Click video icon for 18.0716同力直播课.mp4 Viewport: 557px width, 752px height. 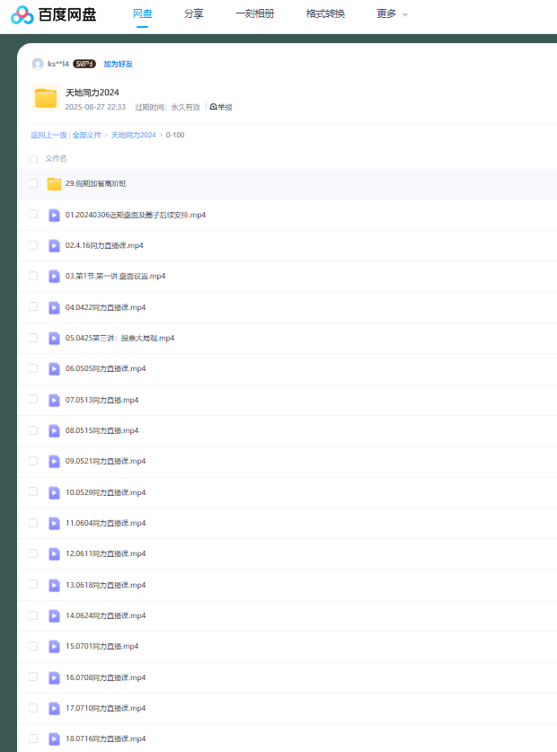54,739
